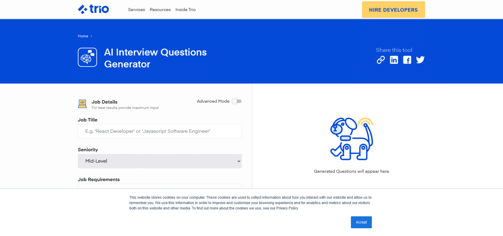Open the Privacy Policy link

point(287,208)
